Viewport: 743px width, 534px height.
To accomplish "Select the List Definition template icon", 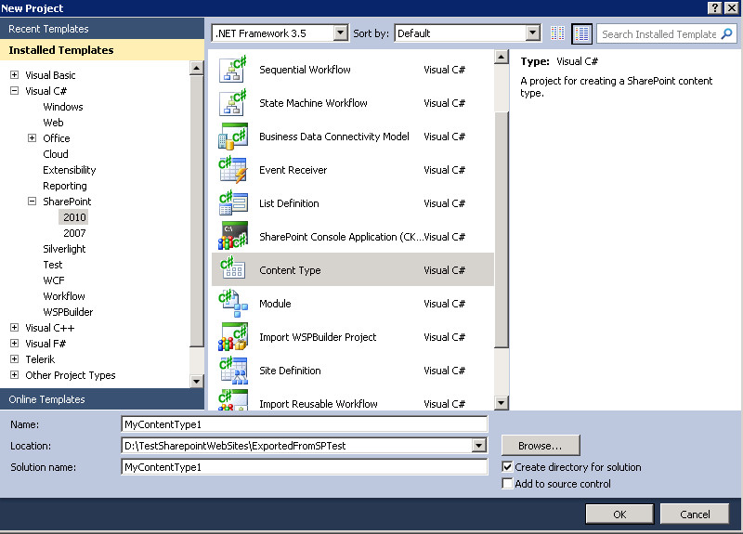I will (233, 203).
